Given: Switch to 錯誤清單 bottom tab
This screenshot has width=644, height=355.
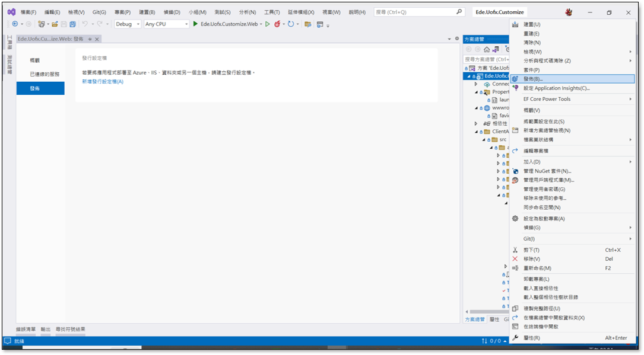Looking at the screenshot, I should click(x=26, y=329).
